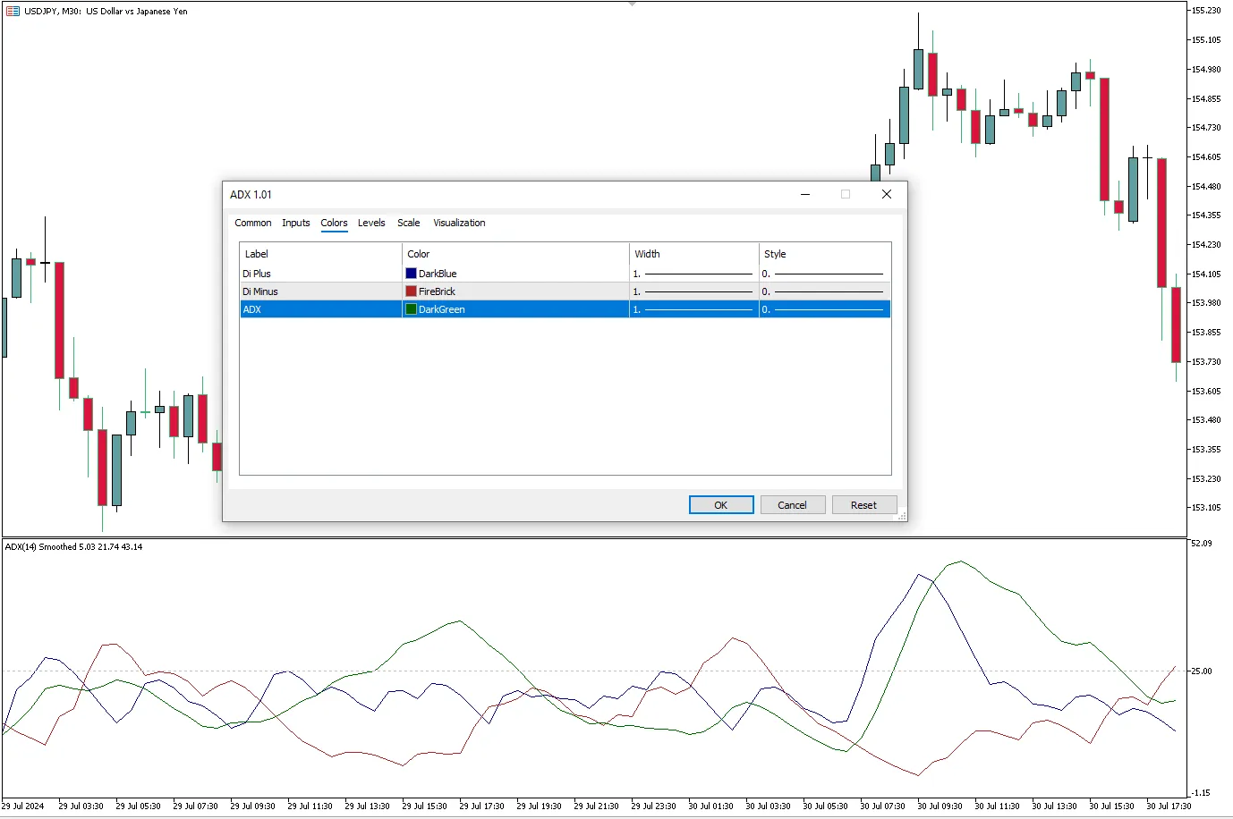1233x819 pixels.
Task: Close the ADX 1.01 dialog window
Action: tap(886, 194)
